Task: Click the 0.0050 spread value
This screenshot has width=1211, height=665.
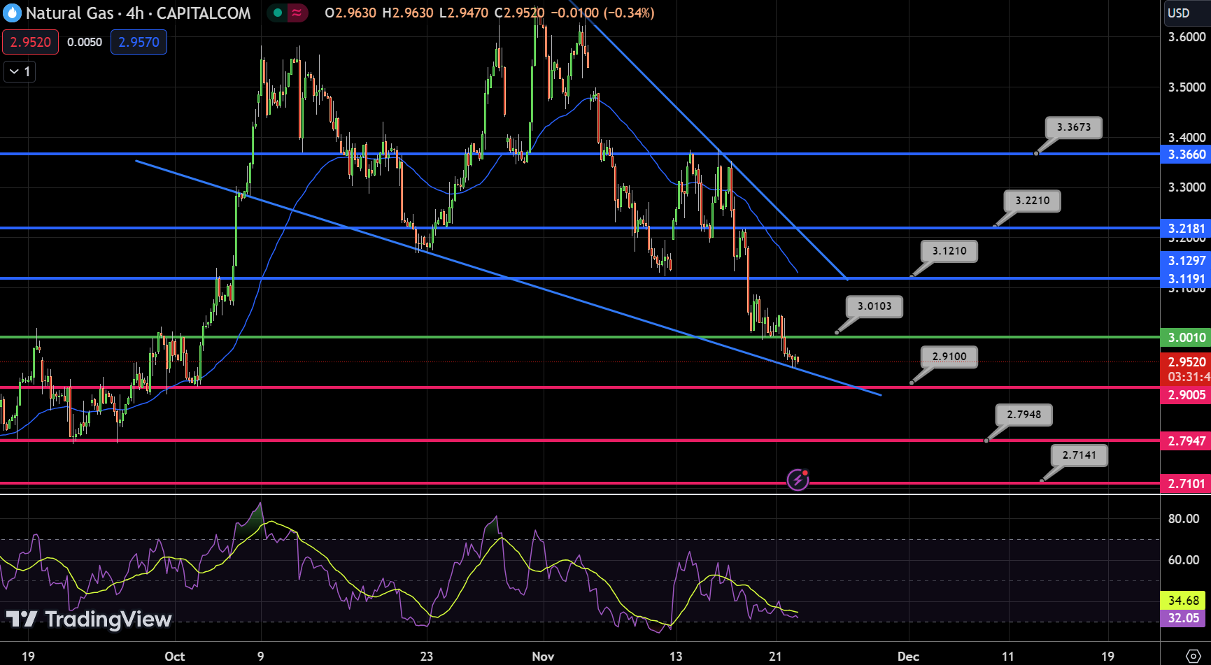Action: click(x=85, y=42)
